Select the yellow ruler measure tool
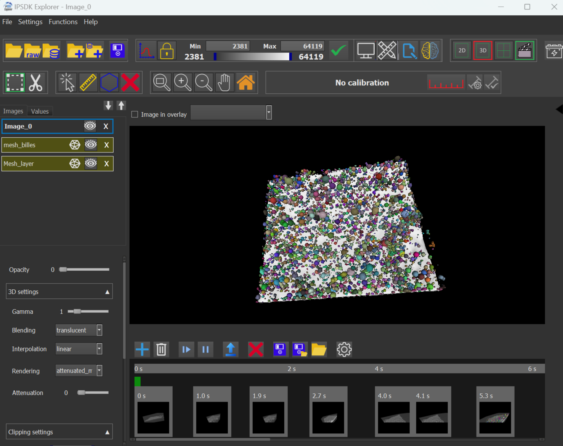The image size is (563, 446). [x=88, y=83]
